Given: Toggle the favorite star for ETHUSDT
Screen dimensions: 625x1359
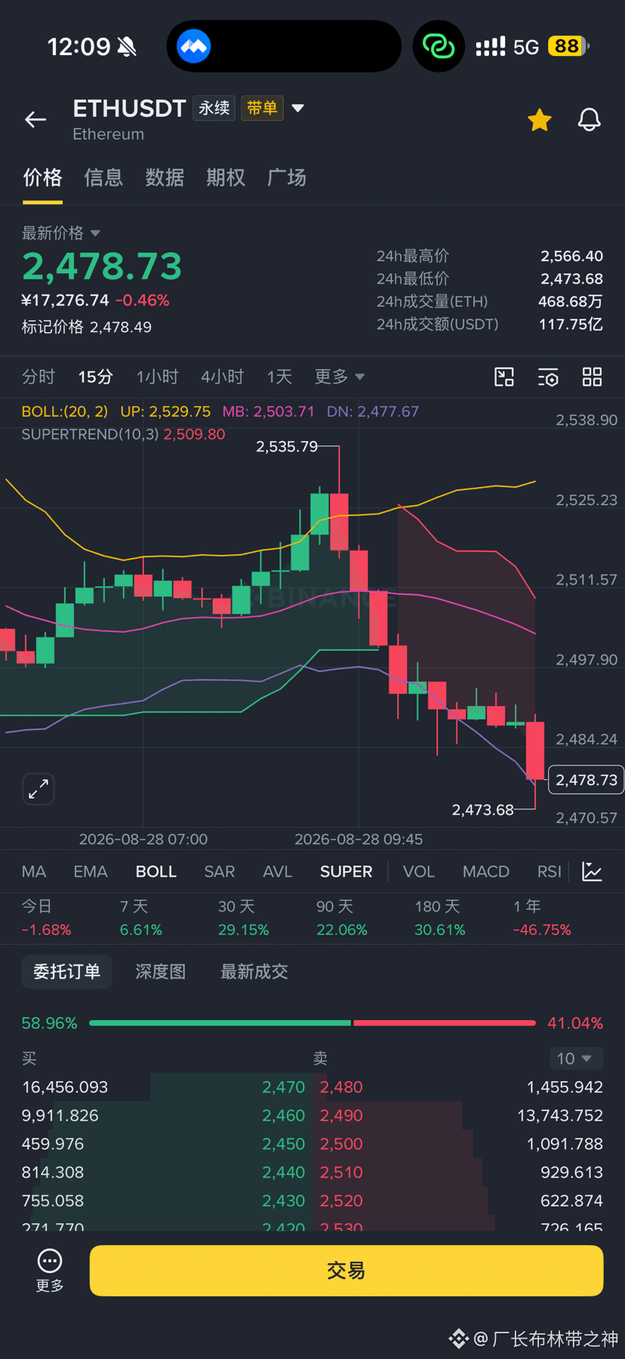Looking at the screenshot, I should pyautogui.click(x=540, y=119).
